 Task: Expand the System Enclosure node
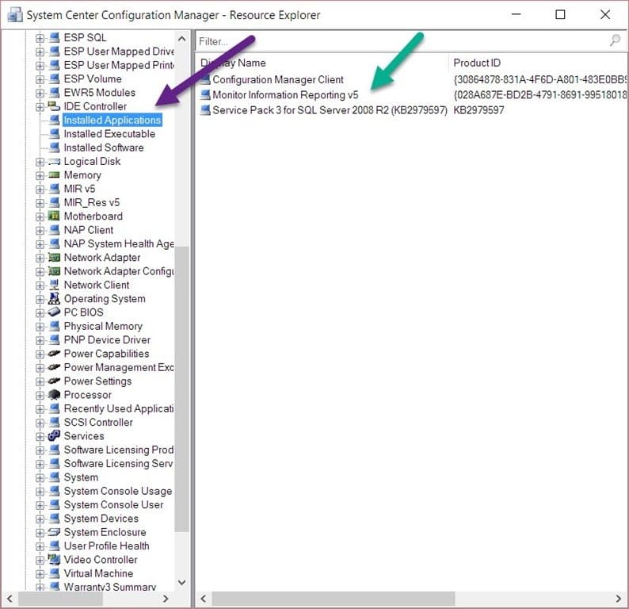click(40, 533)
